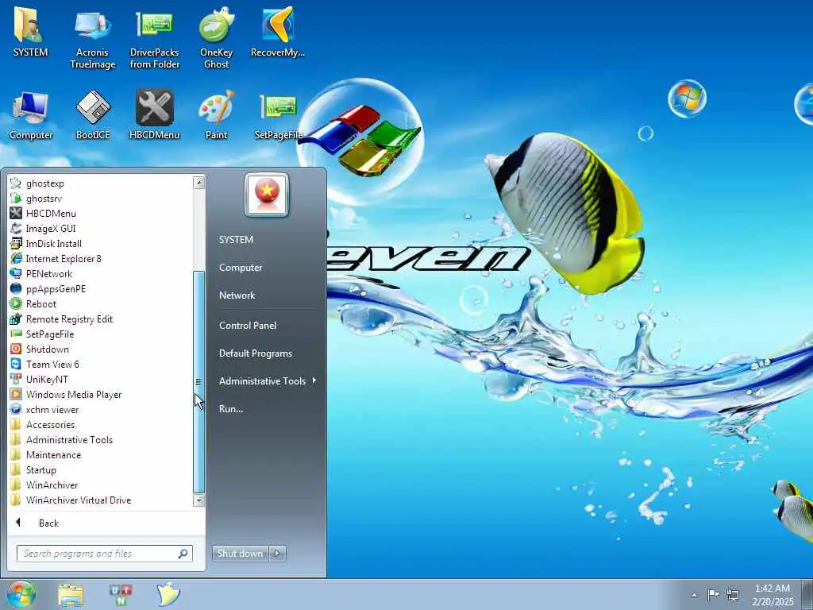Open the SYSTEM folder desktop icon
The height and width of the screenshot is (610, 813).
point(30,33)
